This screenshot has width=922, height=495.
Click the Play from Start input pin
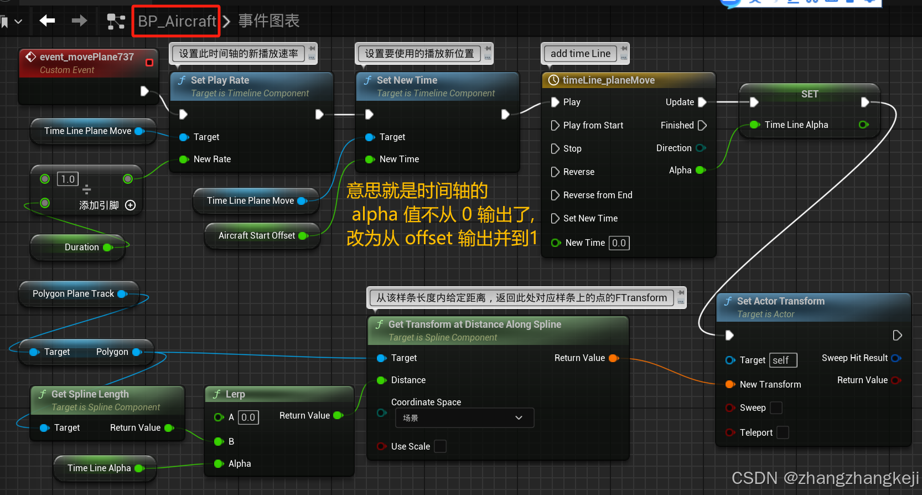pos(555,125)
